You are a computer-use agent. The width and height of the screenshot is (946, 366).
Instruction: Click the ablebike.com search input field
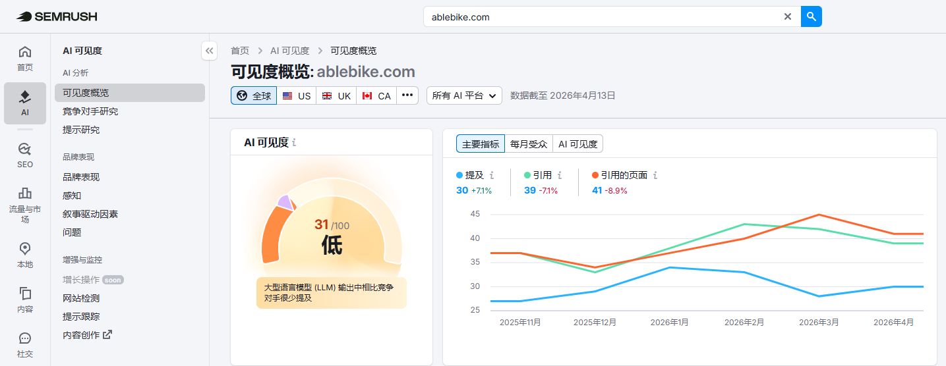600,17
